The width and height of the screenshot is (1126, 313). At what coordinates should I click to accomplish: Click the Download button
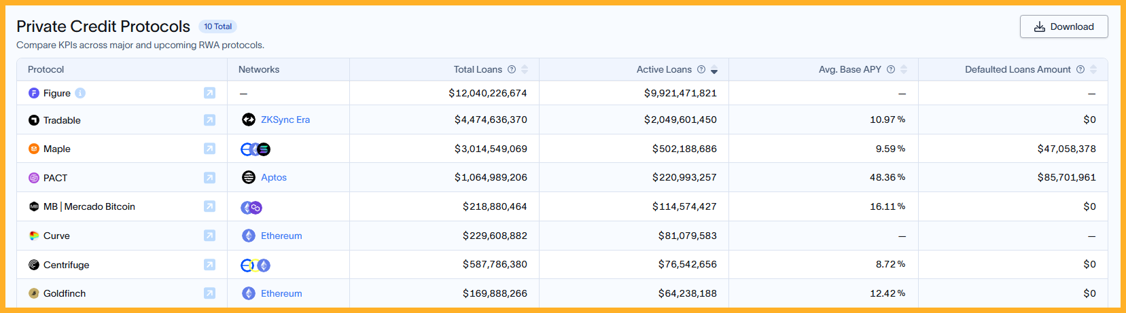point(1063,26)
